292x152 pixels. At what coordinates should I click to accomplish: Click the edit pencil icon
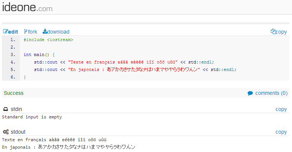click(5, 31)
